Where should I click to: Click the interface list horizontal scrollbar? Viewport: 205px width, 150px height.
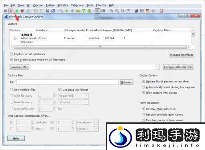(x=100, y=47)
